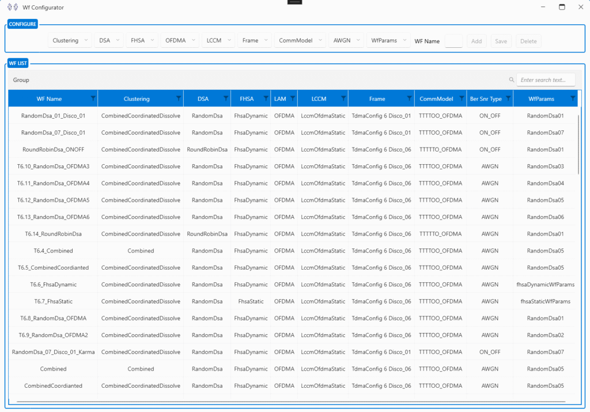Select the RoundRobinDsa_ONOFF row

point(292,149)
